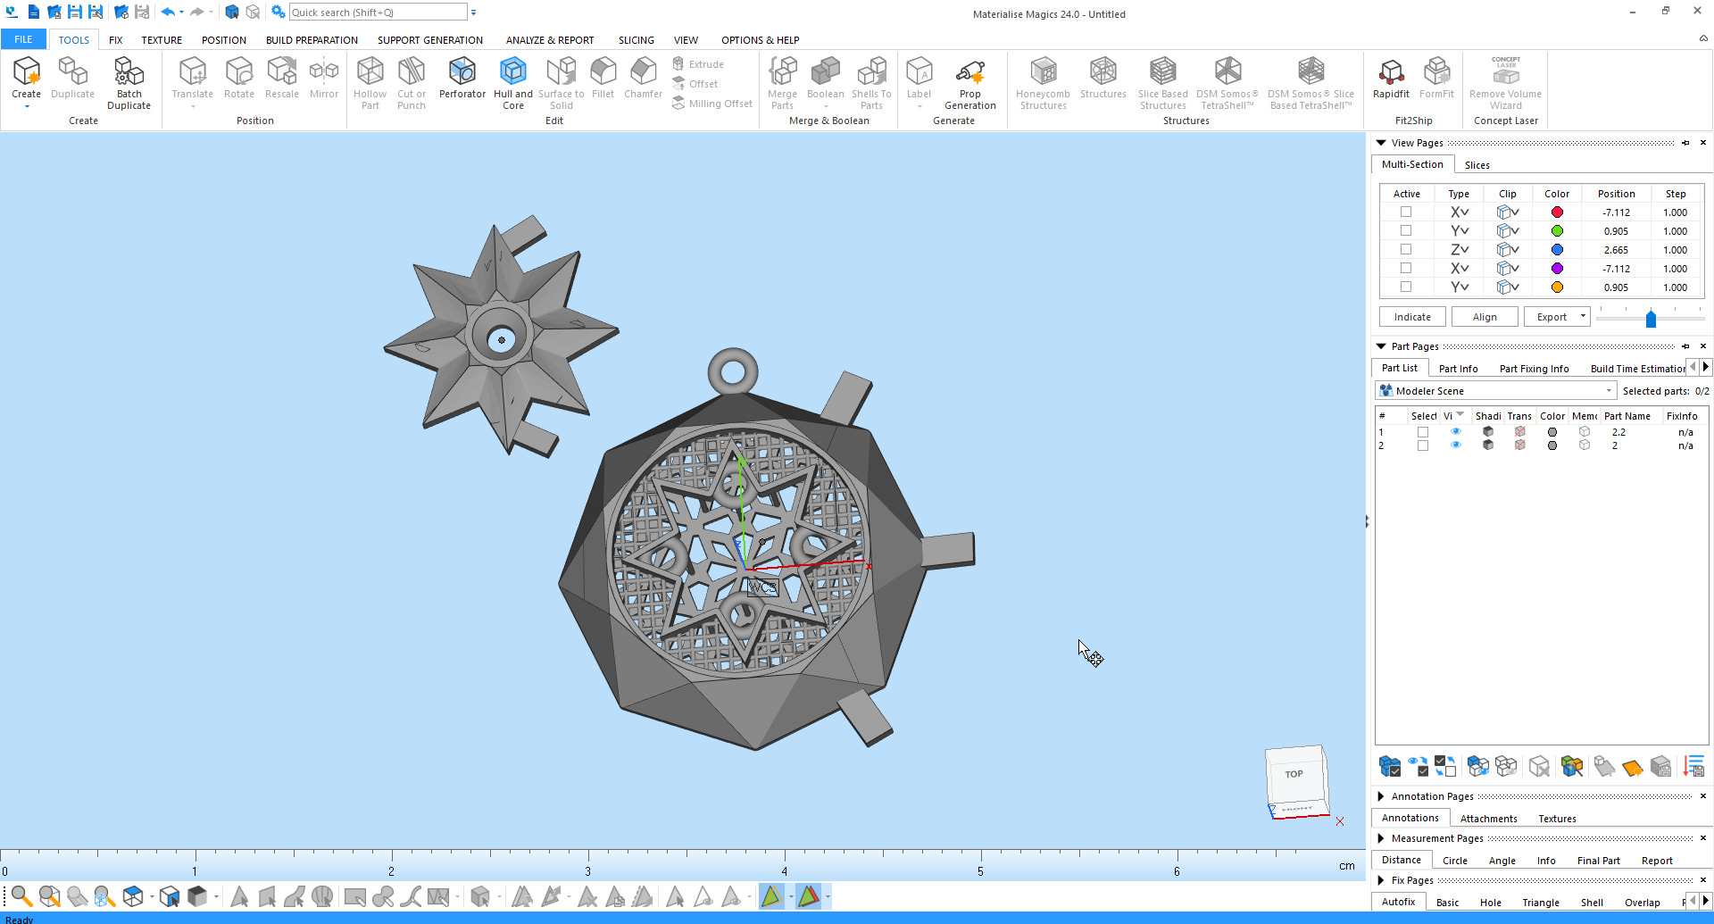Select the Autofix tab in Fix Pages
Screen dimensions: 1714x924
tap(1398, 902)
